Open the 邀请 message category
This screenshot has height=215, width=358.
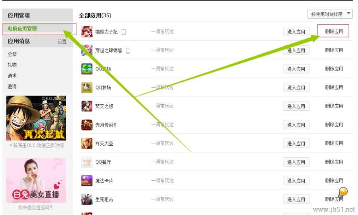click(12, 86)
